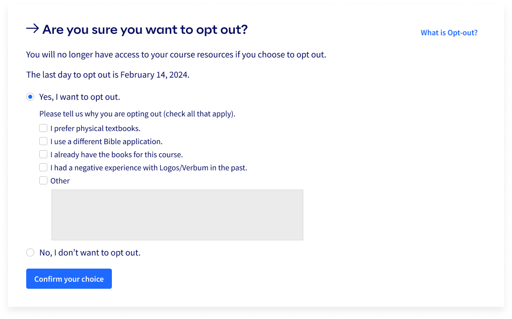
Task: Click the last day to opt out notice
Action: click(x=108, y=75)
